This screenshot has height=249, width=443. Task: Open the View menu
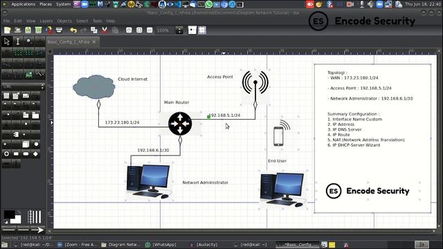pyautogui.click(x=30, y=21)
